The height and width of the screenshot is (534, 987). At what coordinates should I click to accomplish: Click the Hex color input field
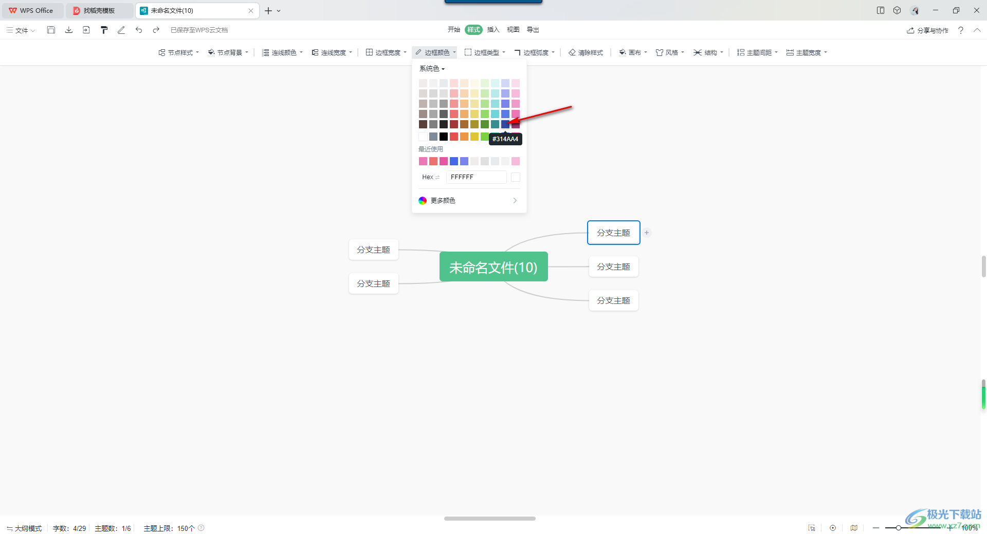tap(476, 177)
